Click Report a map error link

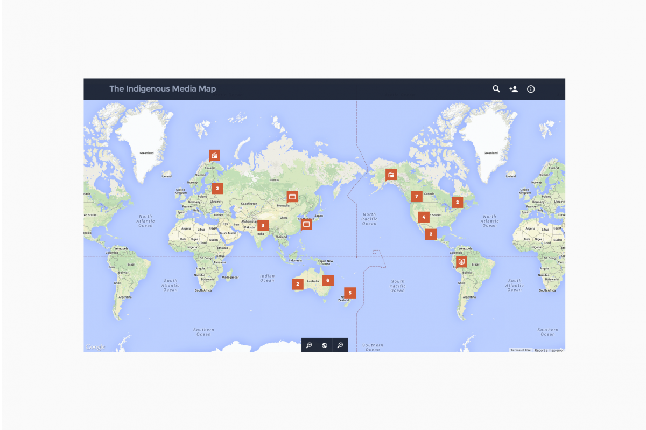pyautogui.click(x=549, y=350)
